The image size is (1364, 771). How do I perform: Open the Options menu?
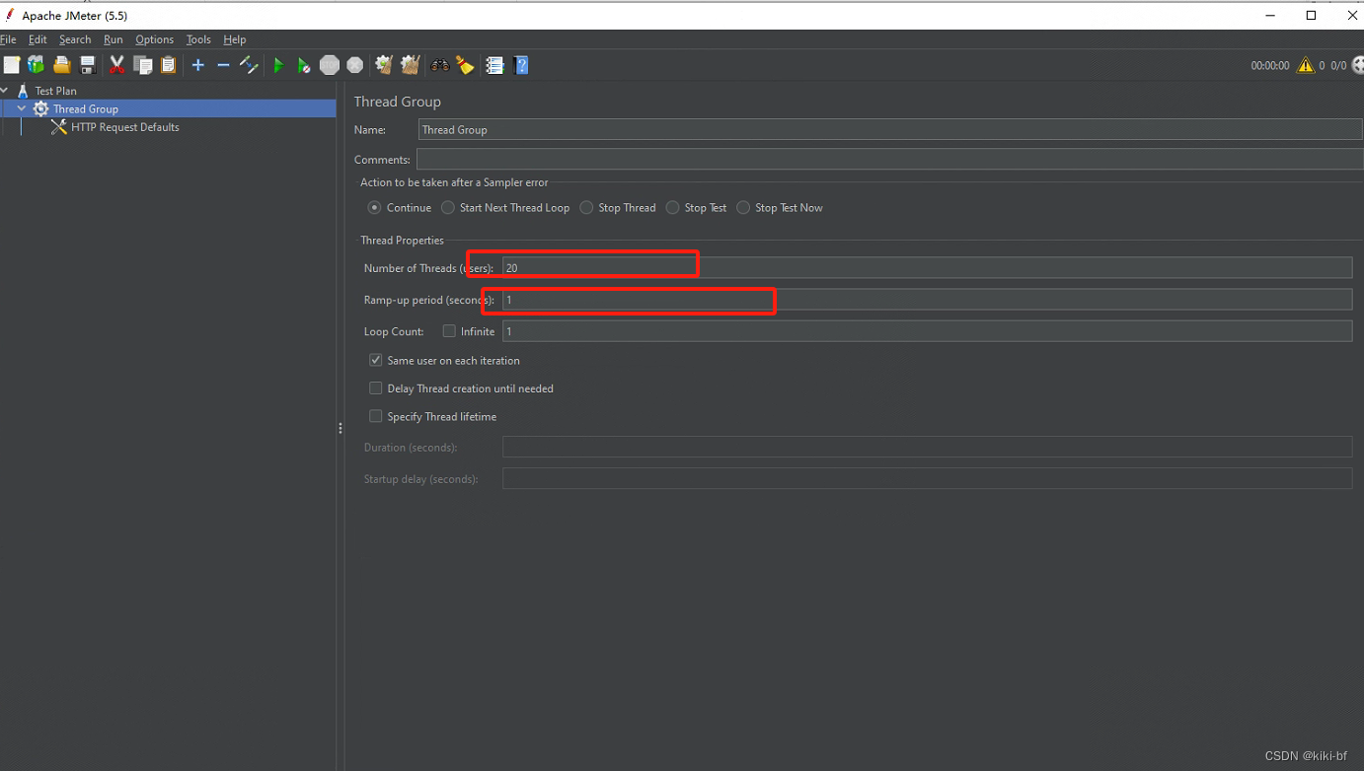pos(155,39)
